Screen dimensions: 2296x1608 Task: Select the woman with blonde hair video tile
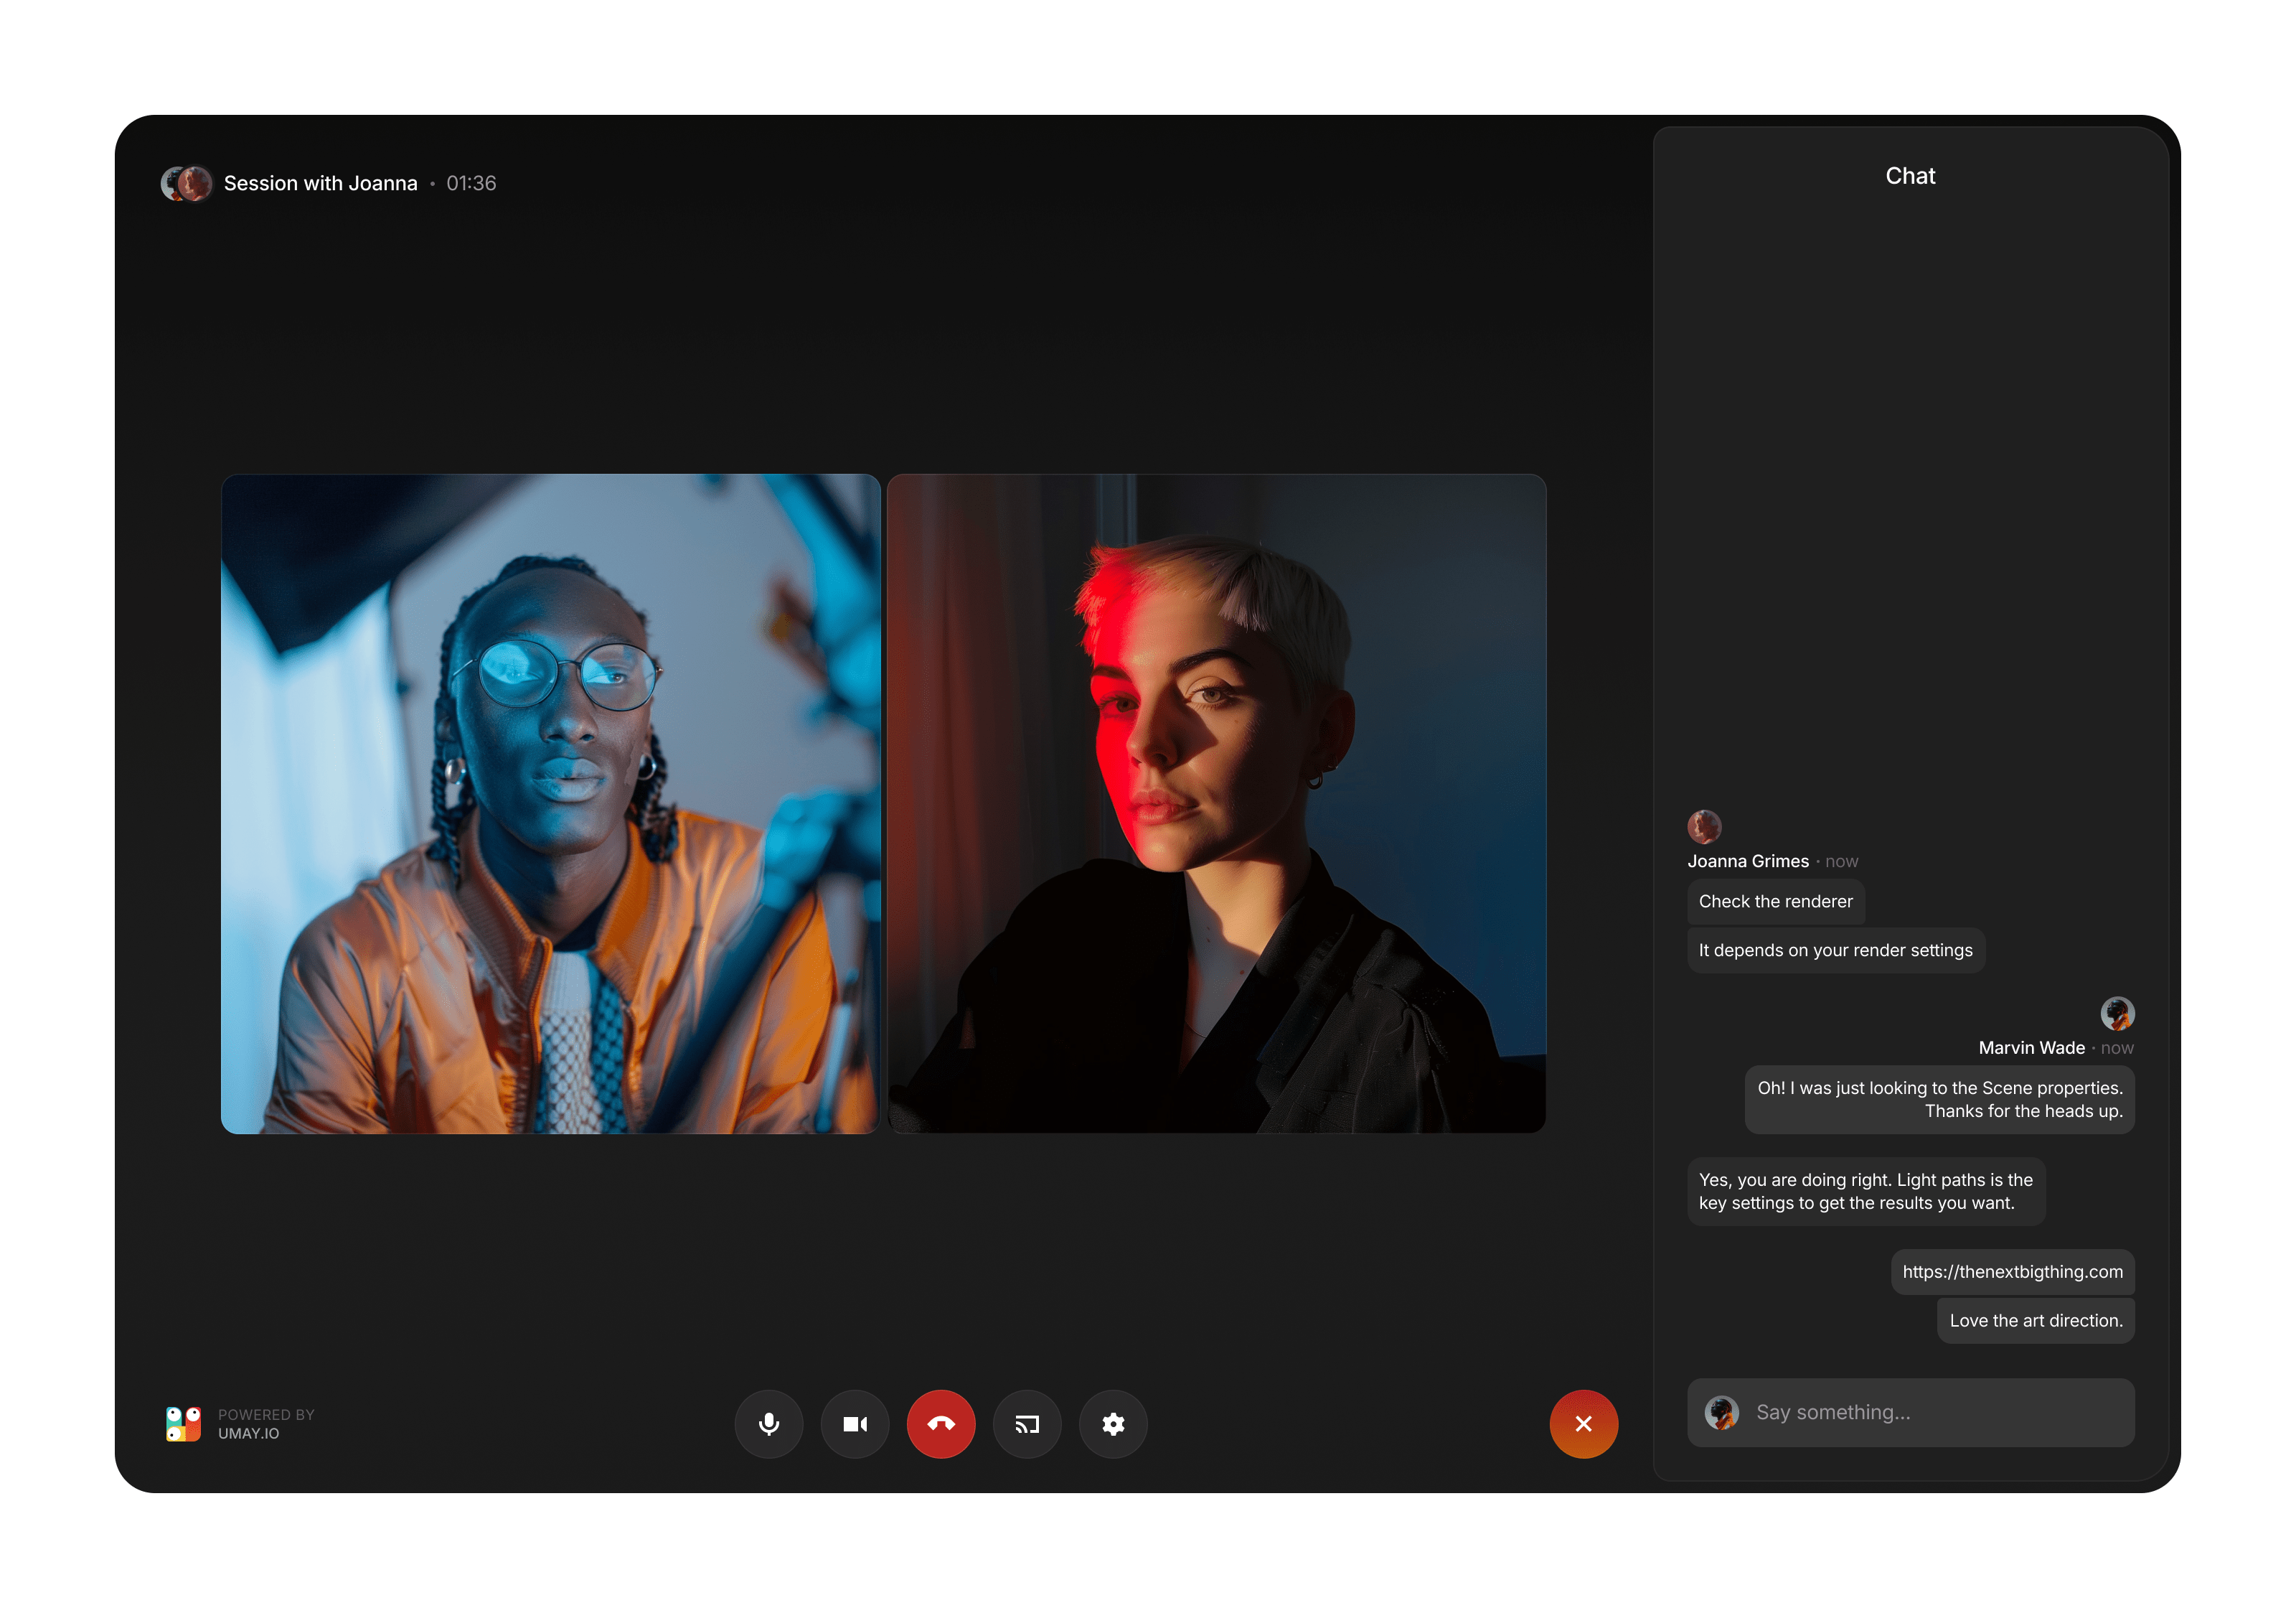(1216, 803)
